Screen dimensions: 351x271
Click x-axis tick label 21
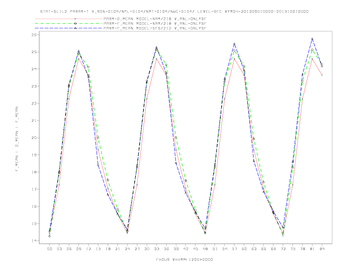(x=117, y=249)
